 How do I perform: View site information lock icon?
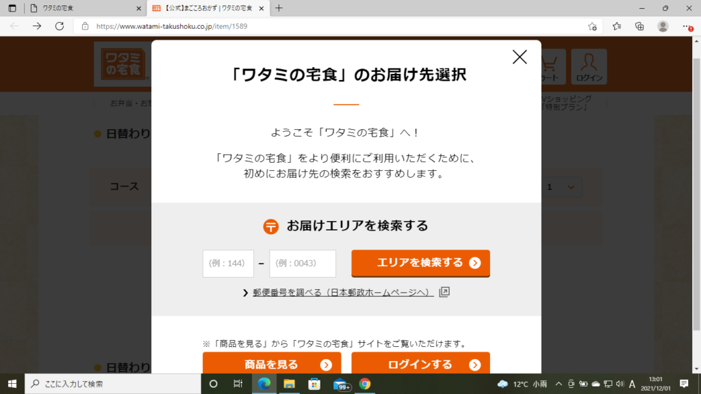[85, 27]
